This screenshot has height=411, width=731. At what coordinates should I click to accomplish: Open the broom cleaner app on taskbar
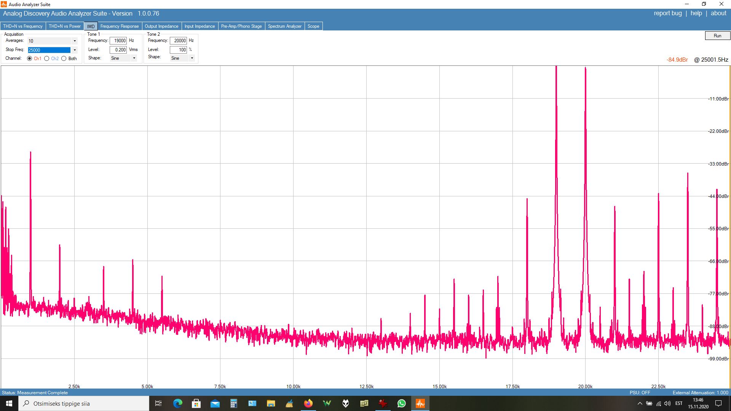pos(289,403)
